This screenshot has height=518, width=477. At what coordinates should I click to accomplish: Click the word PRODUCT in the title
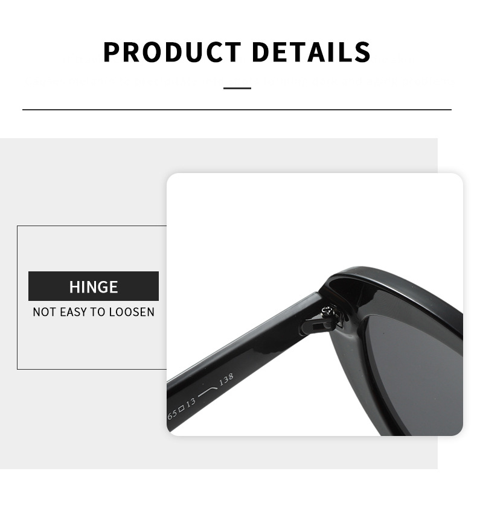[x=172, y=52]
